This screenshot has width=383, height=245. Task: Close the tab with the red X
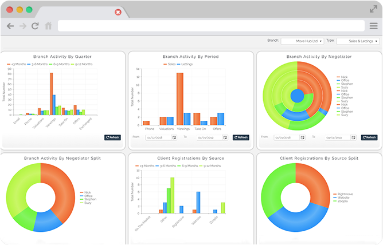click(118, 12)
